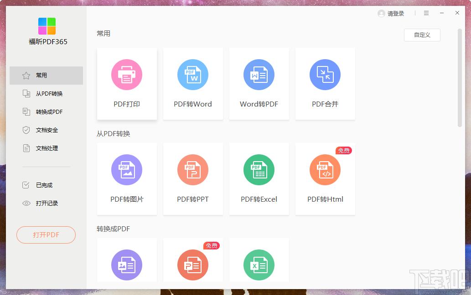Open the hamburger menu icon
Screen dimensions: 471x295
(x=426, y=13)
